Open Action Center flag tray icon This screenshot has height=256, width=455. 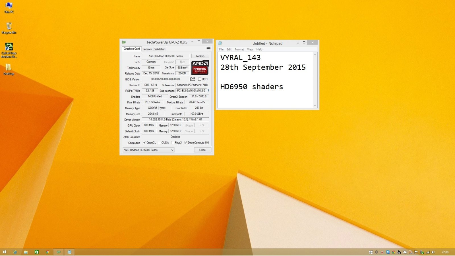(x=416, y=252)
